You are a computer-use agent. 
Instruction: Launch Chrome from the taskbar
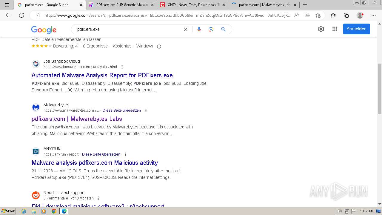click(54, 211)
